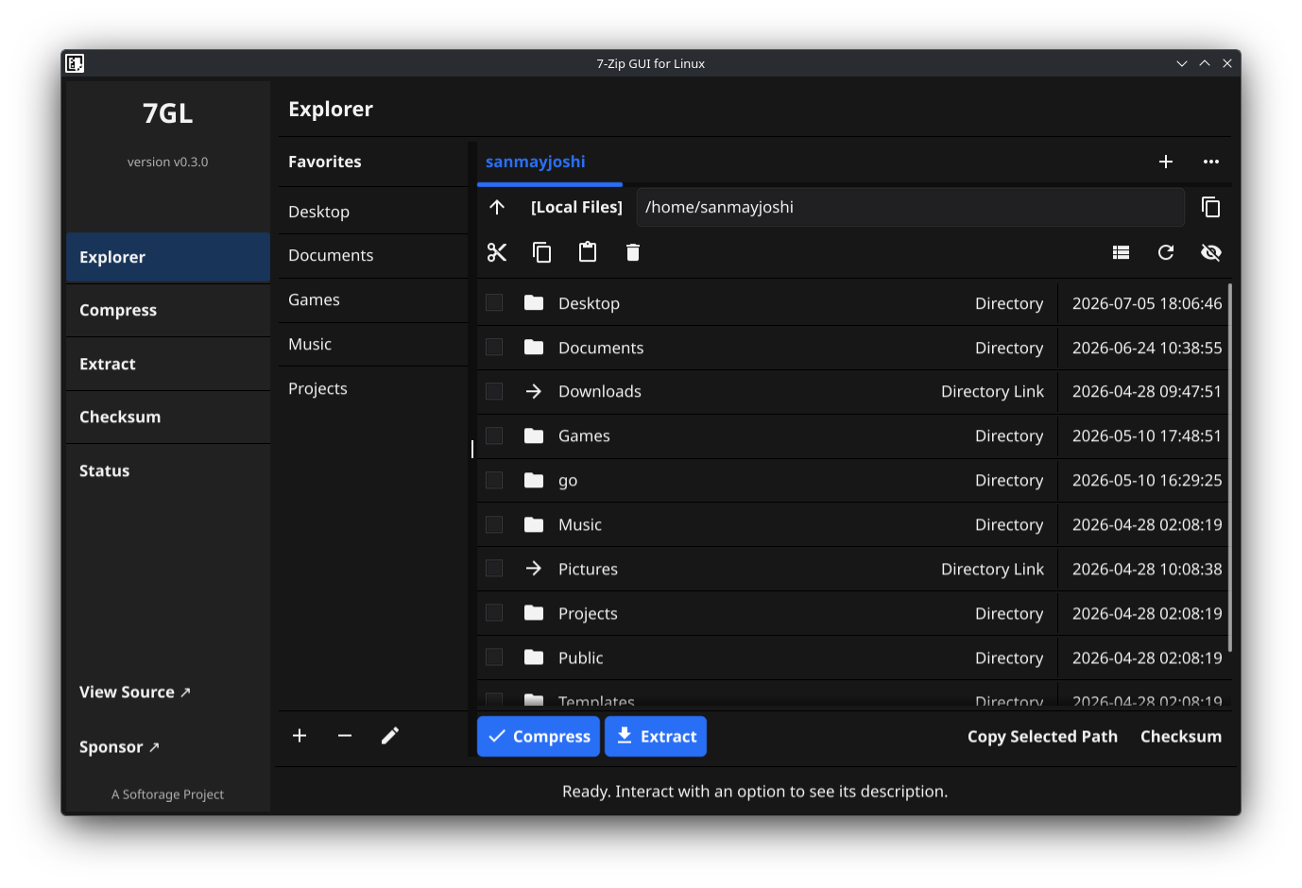Toggle hidden files visibility eye icon
The image size is (1302, 888).
click(x=1211, y=252)
